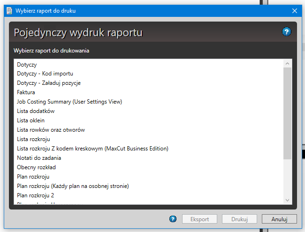Choose the Obecny rozkład report
The width and height of the screenshot is (305, 232).
pos(36,167)
